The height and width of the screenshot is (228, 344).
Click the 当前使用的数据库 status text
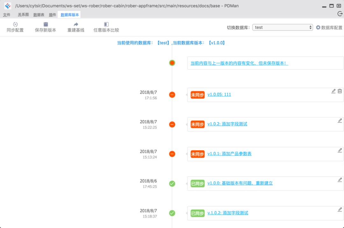click(x=171, y=43)
